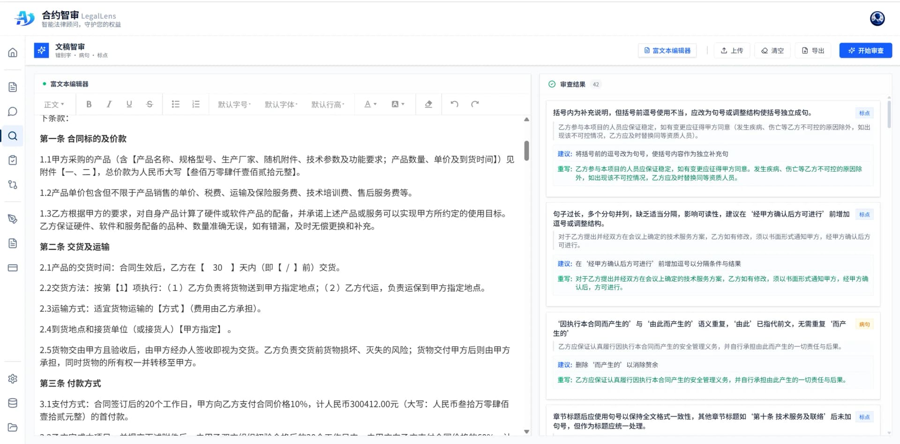
Task: Click the LegalLens logo
Action: pyautogui.click(x=24, y=18)
